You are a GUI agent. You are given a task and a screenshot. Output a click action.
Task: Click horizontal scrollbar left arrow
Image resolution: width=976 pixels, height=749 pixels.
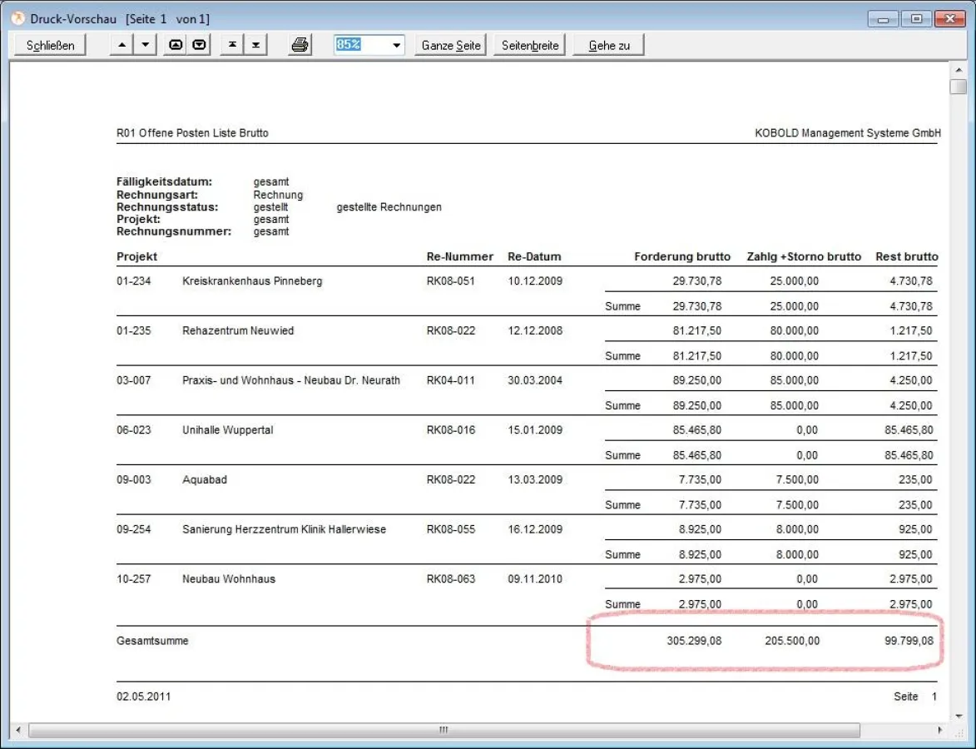(x=19, y=730)
